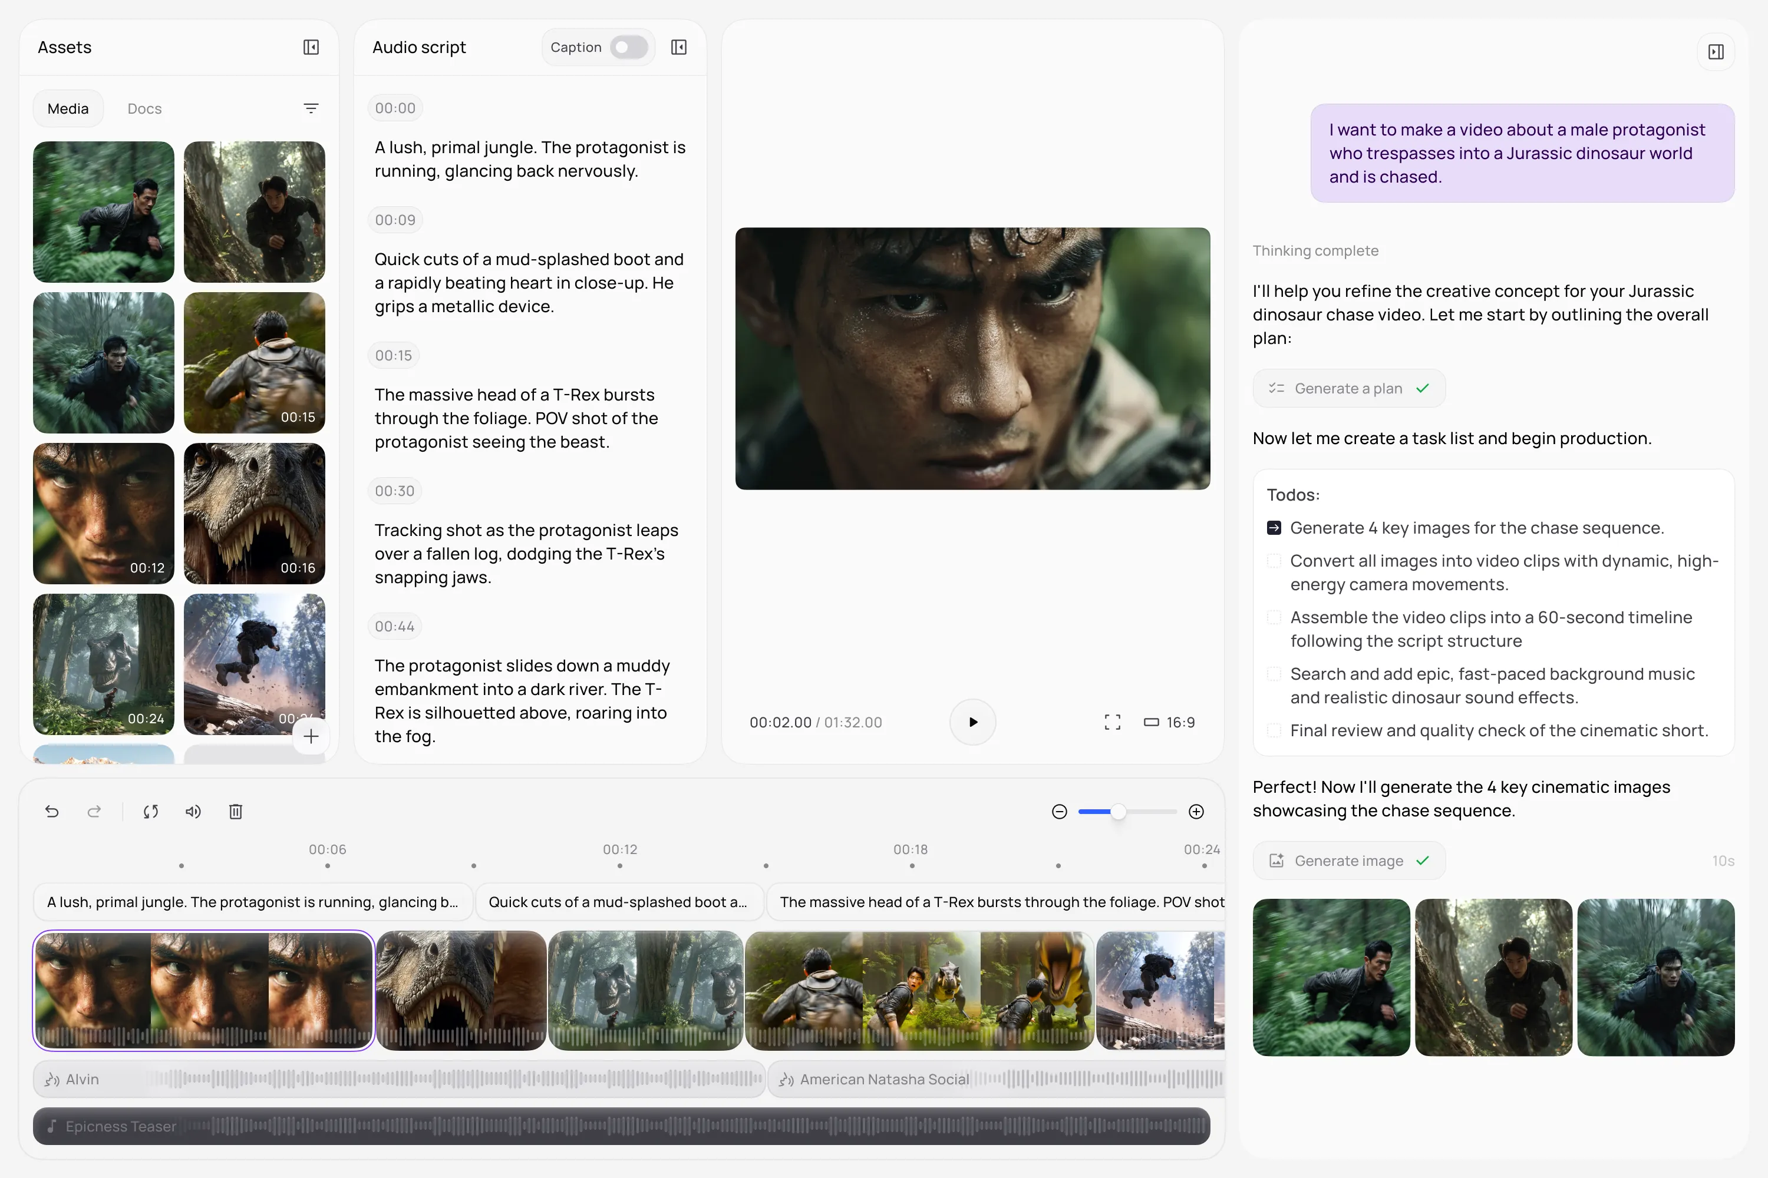1768x1178 pixels.
Task: Check the Convert all images todo checkbox
Action: tap(1274, 561)
